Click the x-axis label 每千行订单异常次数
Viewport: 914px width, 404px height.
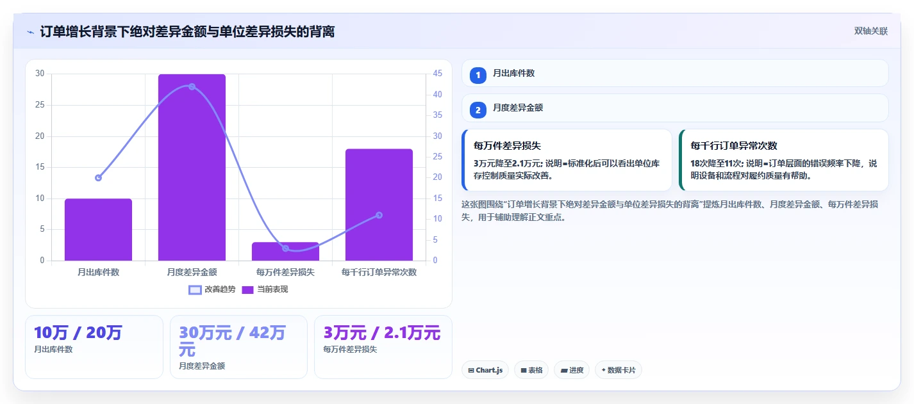pyautogui.click(x=379, y=272)
